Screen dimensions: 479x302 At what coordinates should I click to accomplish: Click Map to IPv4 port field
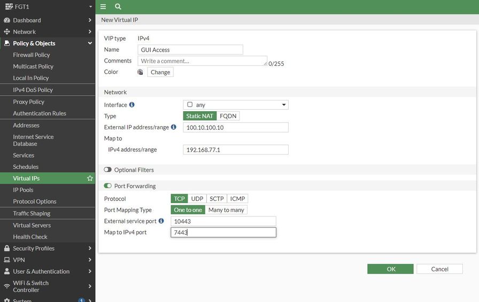coord(223,233)
